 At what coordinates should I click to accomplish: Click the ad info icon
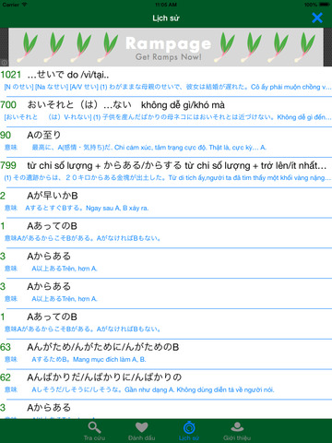tap(4, 63)
